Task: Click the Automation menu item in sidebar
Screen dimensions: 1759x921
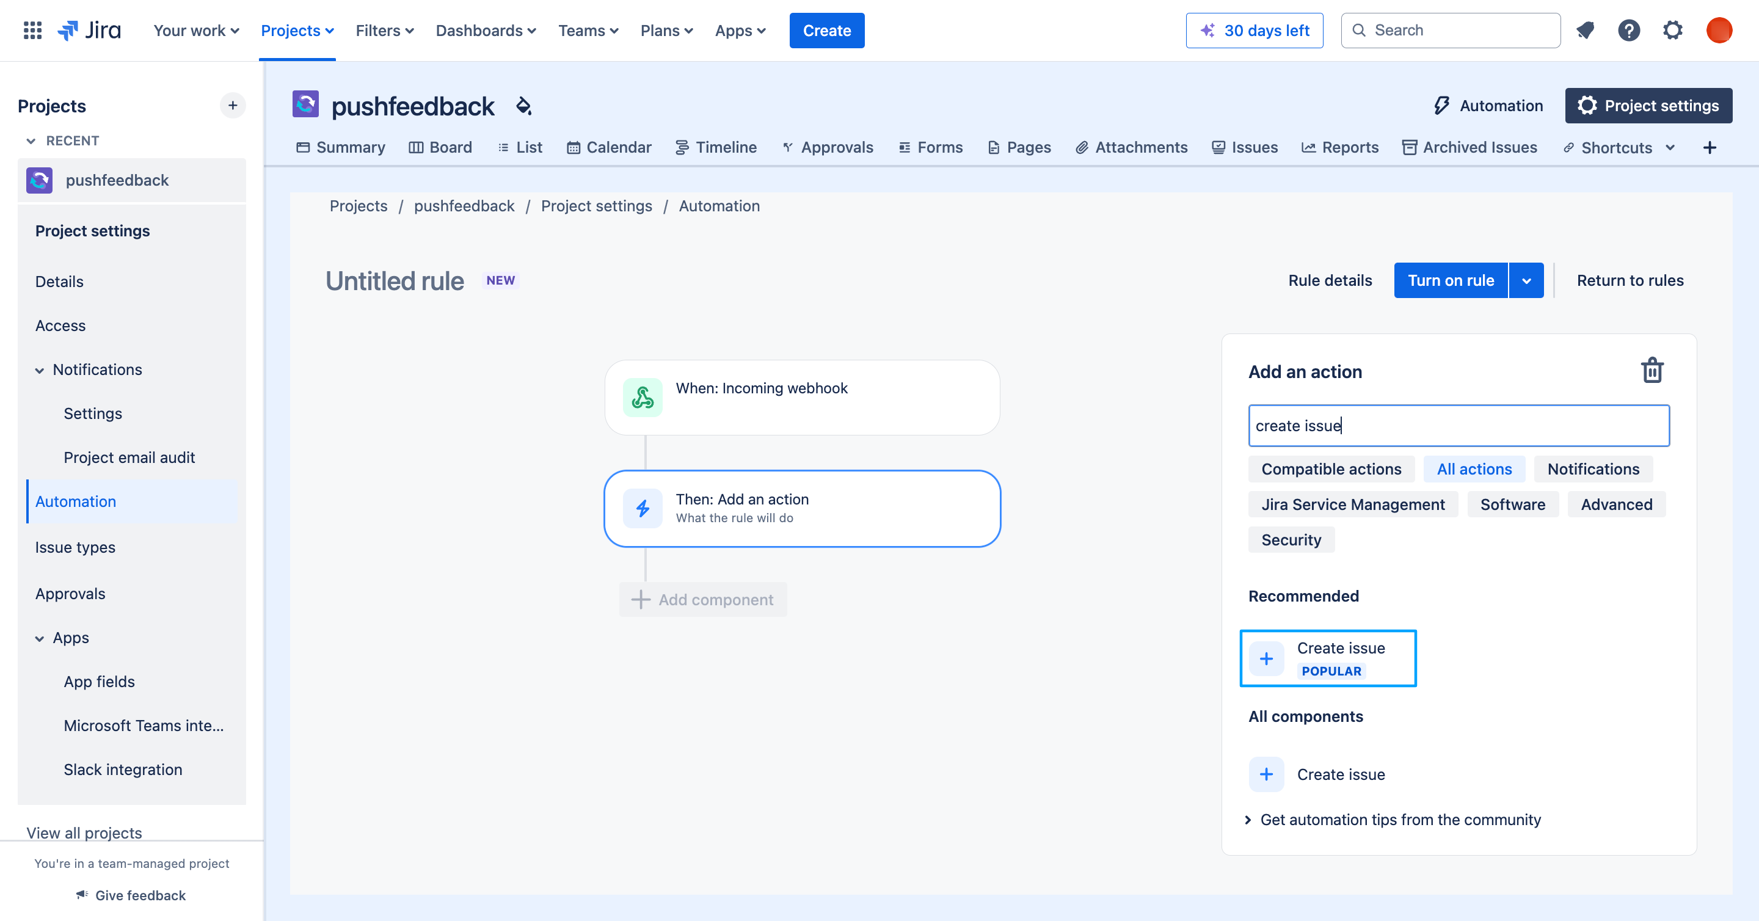Action: [x=76, y=501]
